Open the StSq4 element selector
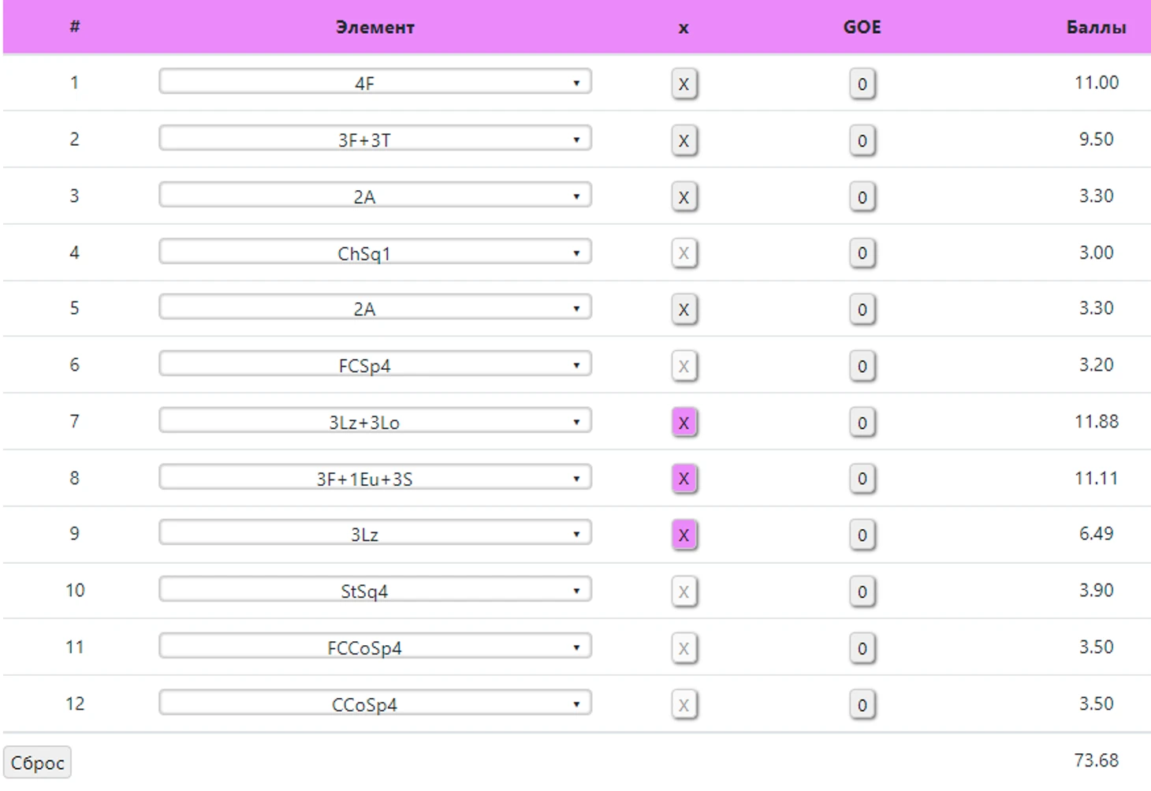The height and width of the screenshot is (791, 1151). pos(375,590)
